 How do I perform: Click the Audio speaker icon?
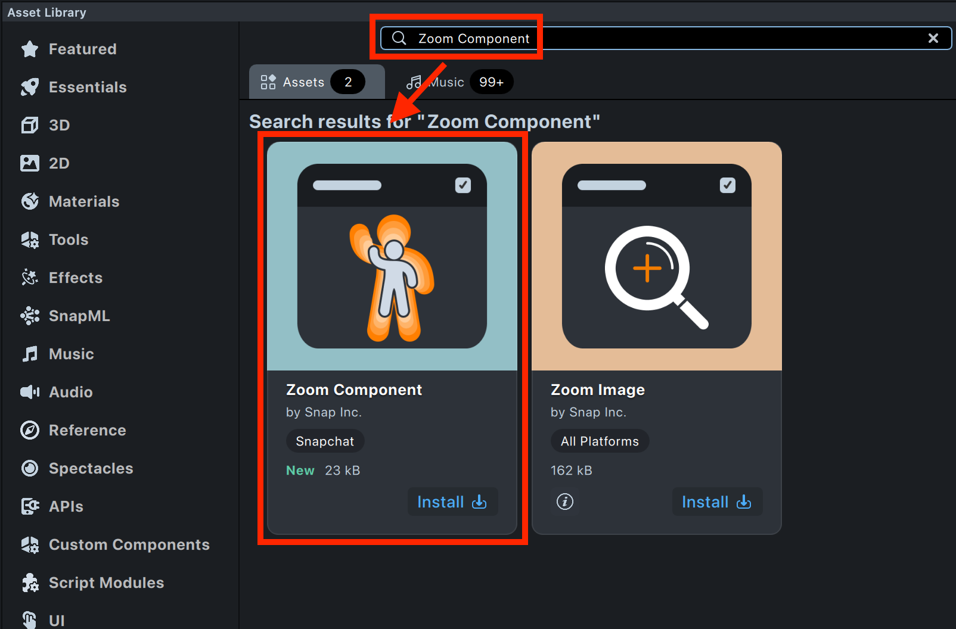pos(30,392)
